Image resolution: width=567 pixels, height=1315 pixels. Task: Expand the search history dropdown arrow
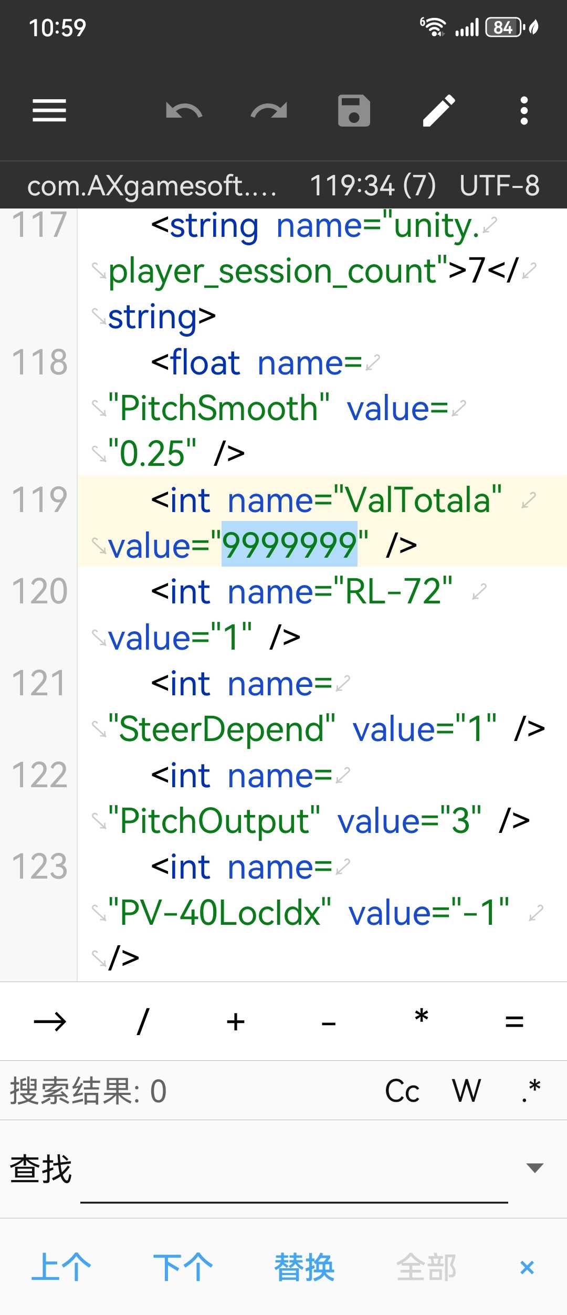tap(534, 1168)
